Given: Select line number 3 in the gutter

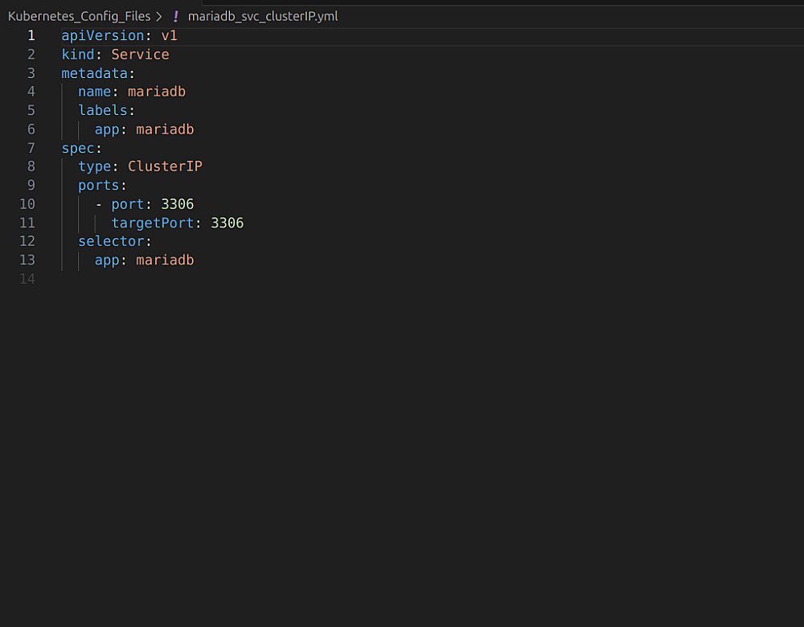Looking at the screenshot, I should pyautogui.click(x=31, y=73).
